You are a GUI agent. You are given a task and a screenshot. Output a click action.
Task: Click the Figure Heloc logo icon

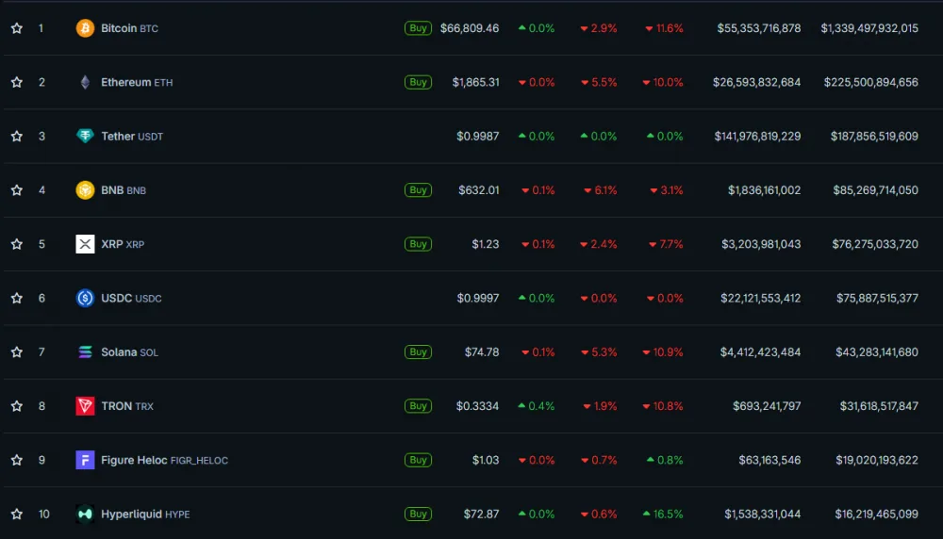coord(85,460)
